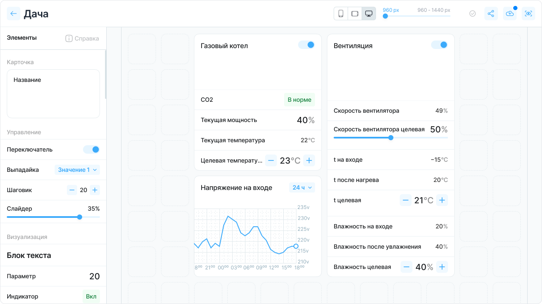542x304 pixels.
Task: Click the checkmark status icon
Action: coord(473,14)
